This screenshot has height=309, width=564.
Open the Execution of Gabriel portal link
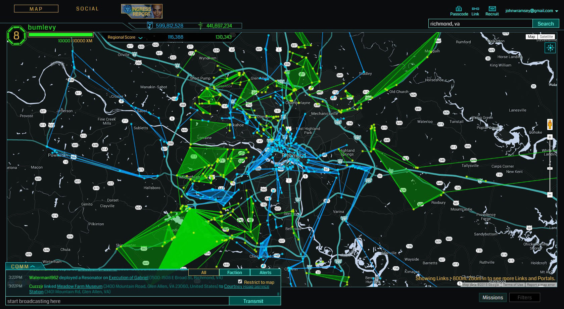pos(129,278)
